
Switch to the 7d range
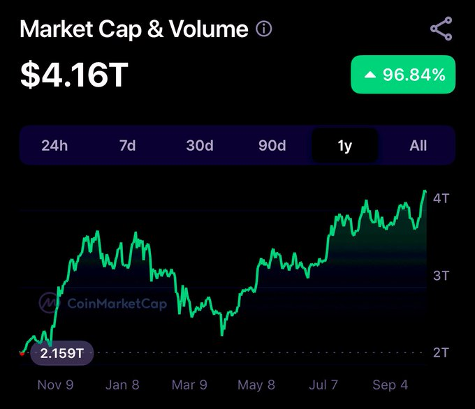click(127, 146)
